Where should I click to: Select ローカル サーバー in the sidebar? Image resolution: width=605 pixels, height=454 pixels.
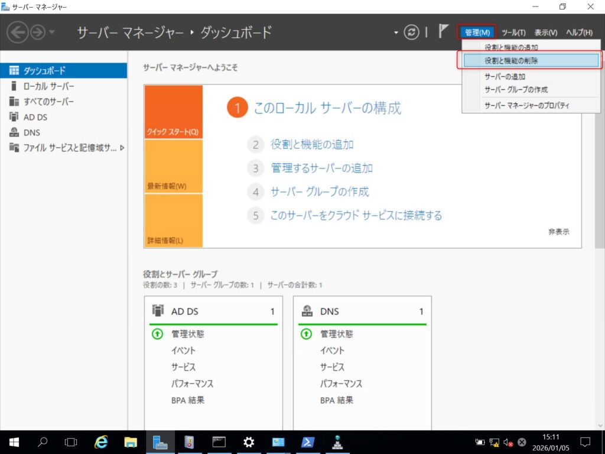[x=48, y=86]
